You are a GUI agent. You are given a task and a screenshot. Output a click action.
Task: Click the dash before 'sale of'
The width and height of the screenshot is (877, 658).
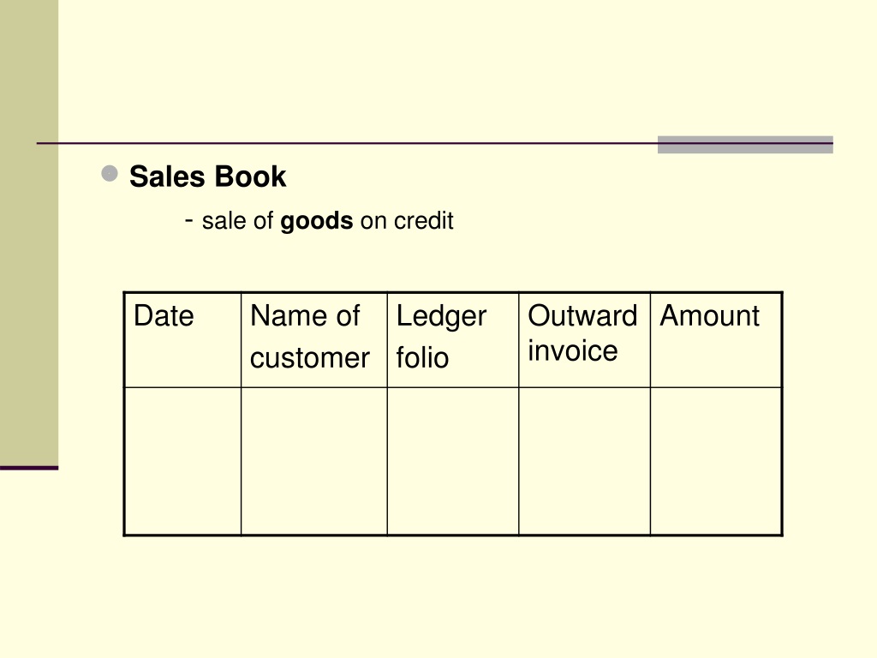pos(188,220)
